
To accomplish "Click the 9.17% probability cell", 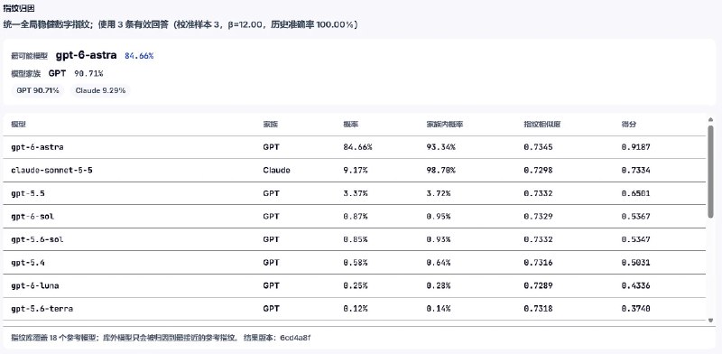I will (x=356, y=171).
